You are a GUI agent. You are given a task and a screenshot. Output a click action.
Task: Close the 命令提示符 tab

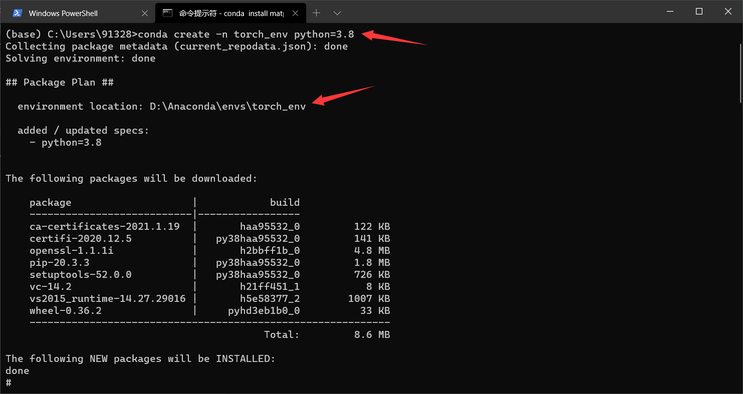point(295,14)
